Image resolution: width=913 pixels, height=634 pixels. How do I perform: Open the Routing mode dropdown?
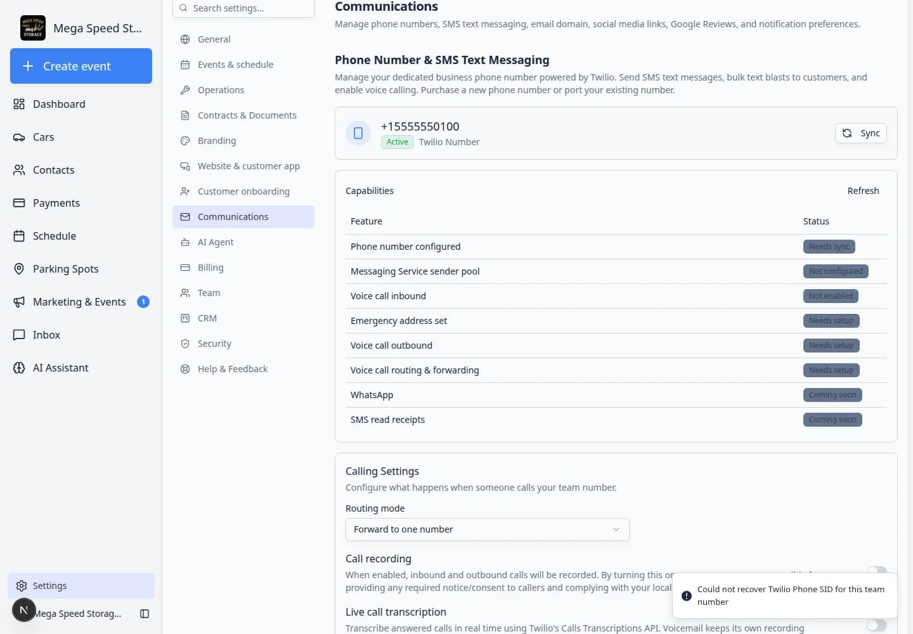click(x=487, y=529)
